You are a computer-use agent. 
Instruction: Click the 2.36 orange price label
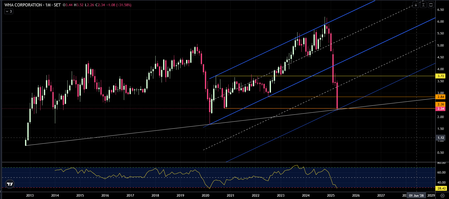pyautogui.click(x=441, y=104)
